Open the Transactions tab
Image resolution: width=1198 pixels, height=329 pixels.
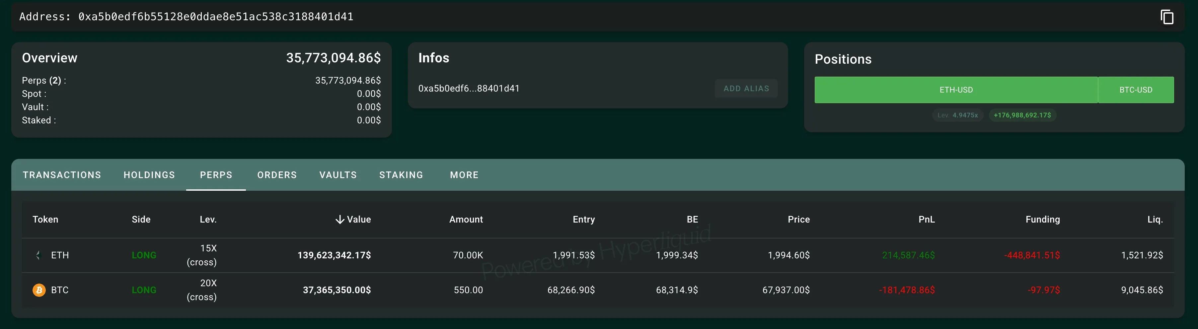62,175
